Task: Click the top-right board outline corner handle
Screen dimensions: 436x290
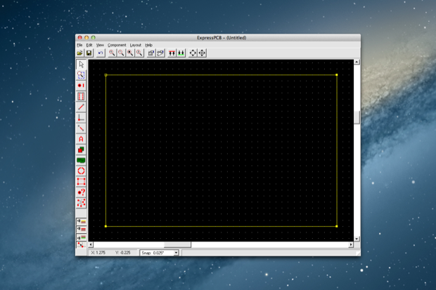Action: [x=337, y=75]
